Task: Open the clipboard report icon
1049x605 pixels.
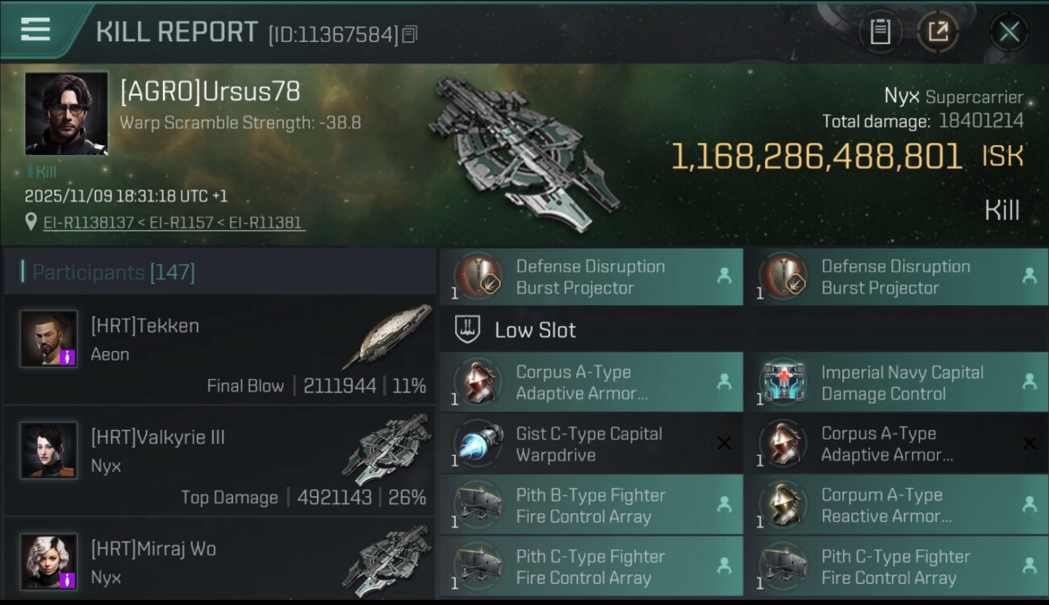Action: click(880, 32)
